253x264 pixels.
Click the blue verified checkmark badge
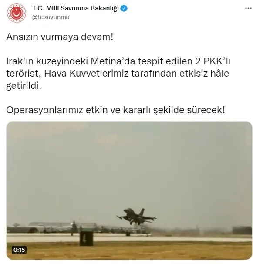(124, 8)
